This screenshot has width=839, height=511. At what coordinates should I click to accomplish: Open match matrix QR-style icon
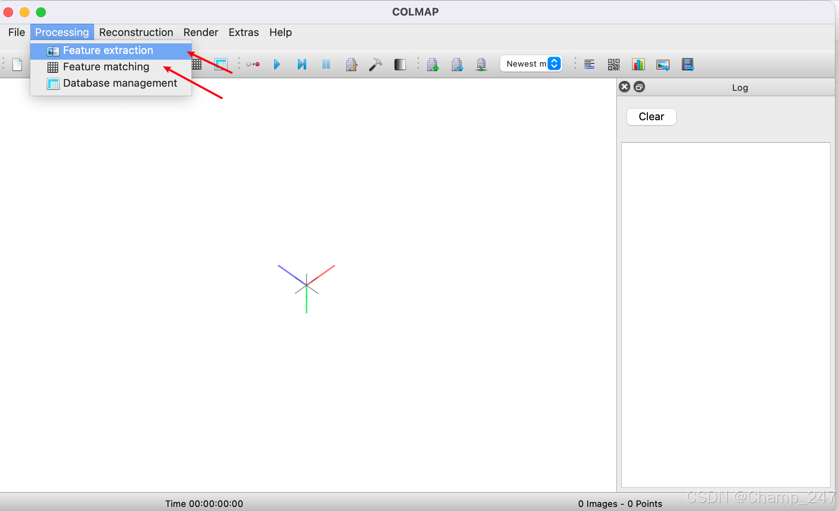[613, 64]
